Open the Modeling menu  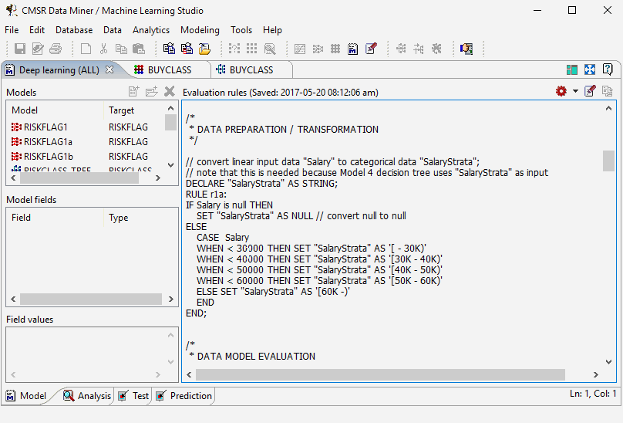[x=200, y=30]
